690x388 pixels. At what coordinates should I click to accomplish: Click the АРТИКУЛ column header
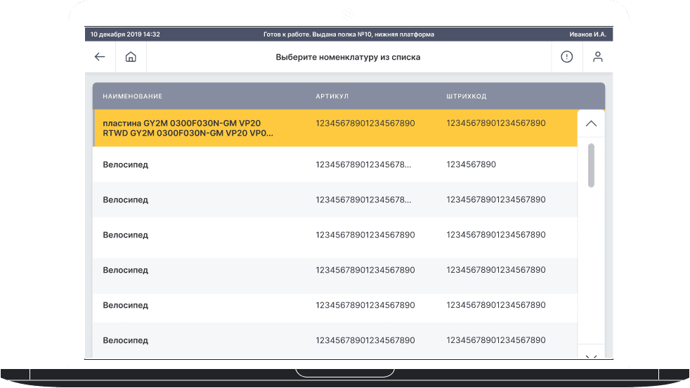[x=332, y=96]
